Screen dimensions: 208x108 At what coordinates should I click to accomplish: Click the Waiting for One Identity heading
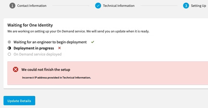(x=30, y=25)
